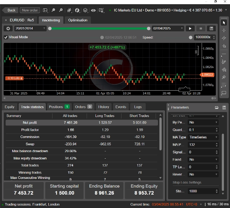Image resolution: width=230 pixels, height=208 pixels.
Task: Select the crosshair tool
Action: click(x=224, y=31)
